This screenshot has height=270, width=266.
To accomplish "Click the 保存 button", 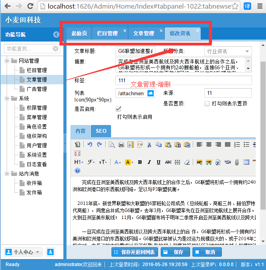I will pyautogui.click(x=175, y=252).
